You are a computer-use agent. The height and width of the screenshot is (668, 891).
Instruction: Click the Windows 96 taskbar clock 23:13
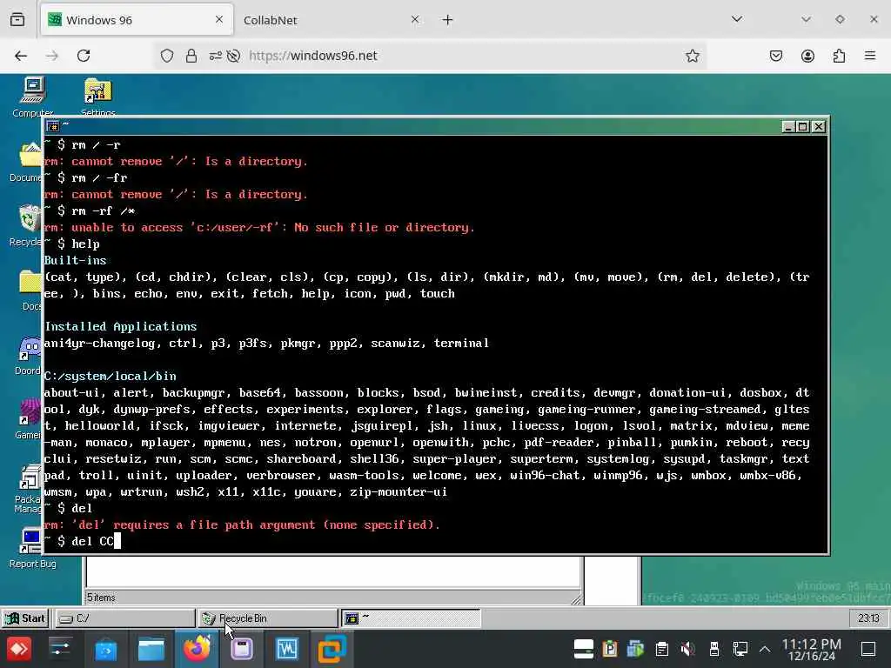(x=868, y=618)
